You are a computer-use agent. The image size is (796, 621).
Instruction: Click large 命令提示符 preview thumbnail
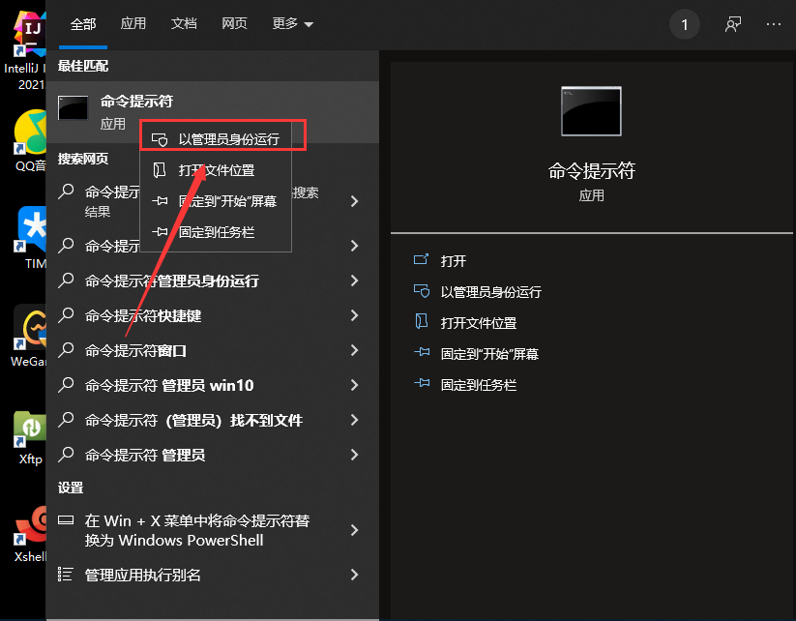coord(591,111)
